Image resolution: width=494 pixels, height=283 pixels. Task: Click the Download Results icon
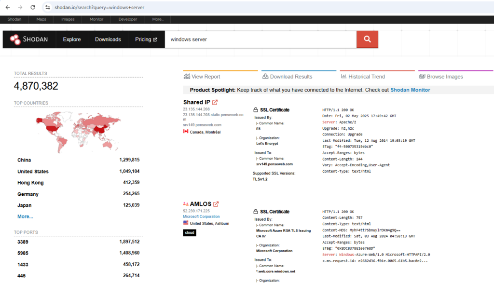pos(265,76)
